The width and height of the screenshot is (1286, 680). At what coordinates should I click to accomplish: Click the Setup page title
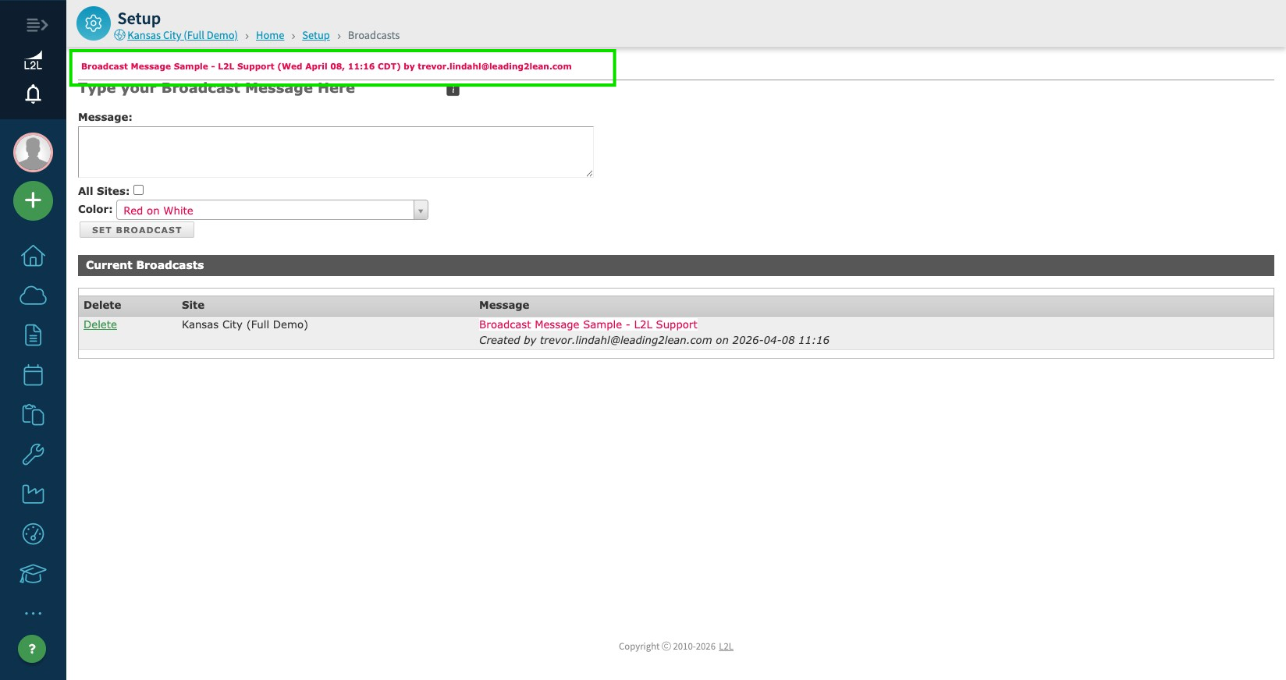click(139, 18)
